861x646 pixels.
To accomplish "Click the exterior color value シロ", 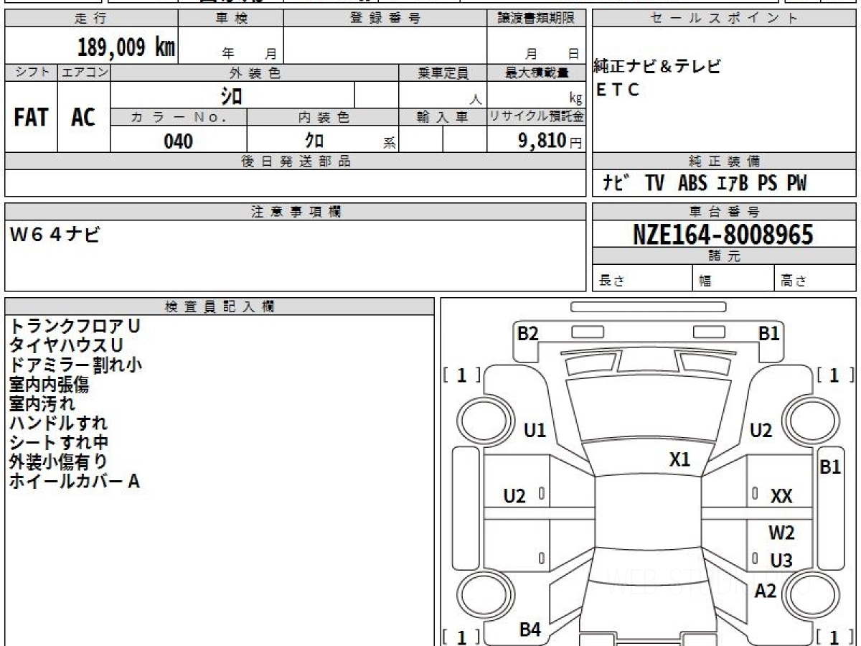I will point(231,95).
